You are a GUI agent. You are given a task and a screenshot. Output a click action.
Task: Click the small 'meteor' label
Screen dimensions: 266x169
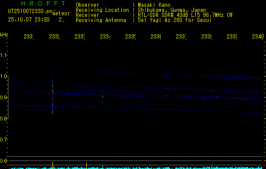click(x=61, y=14)
